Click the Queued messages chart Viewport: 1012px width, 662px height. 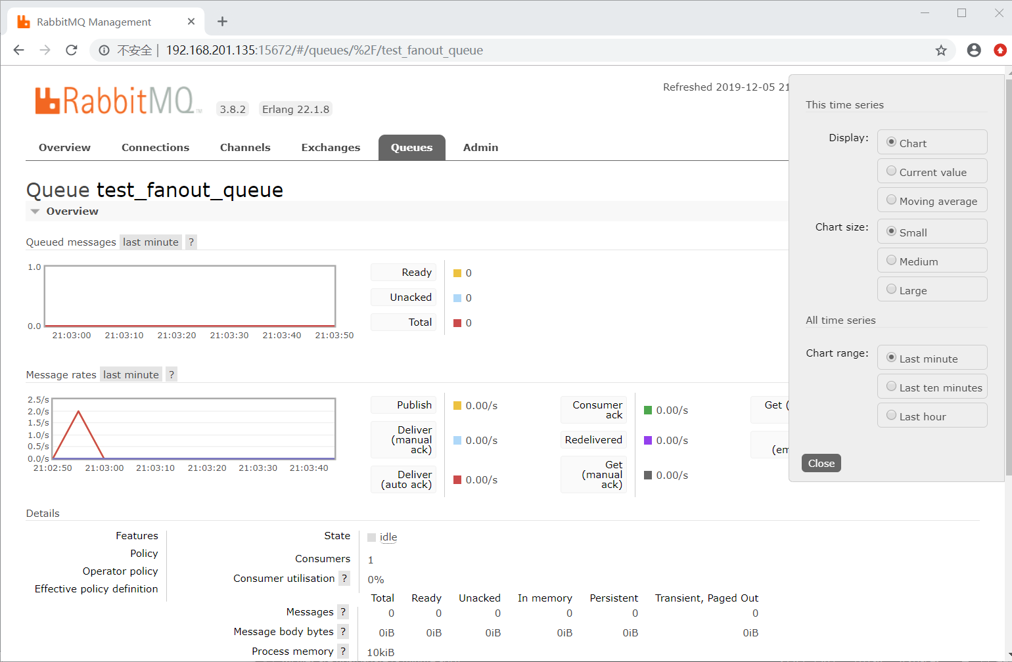tap(190, 296)
